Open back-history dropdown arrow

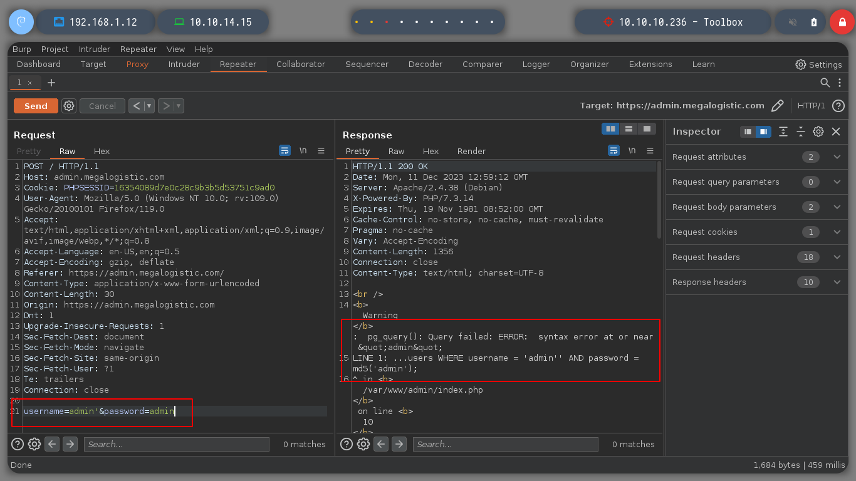coord(150,106)
